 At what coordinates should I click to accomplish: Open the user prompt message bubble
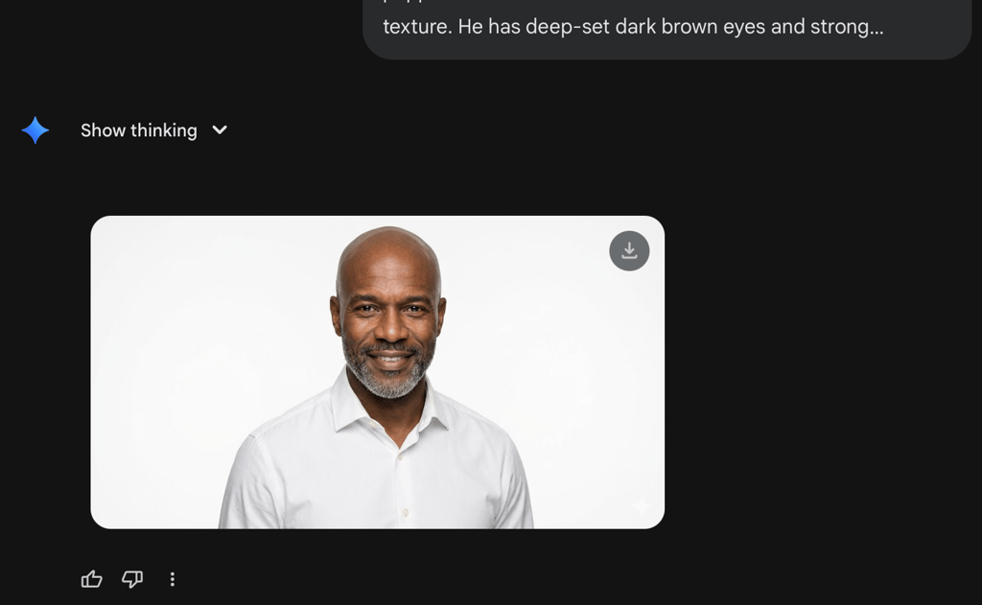[667, 30]
